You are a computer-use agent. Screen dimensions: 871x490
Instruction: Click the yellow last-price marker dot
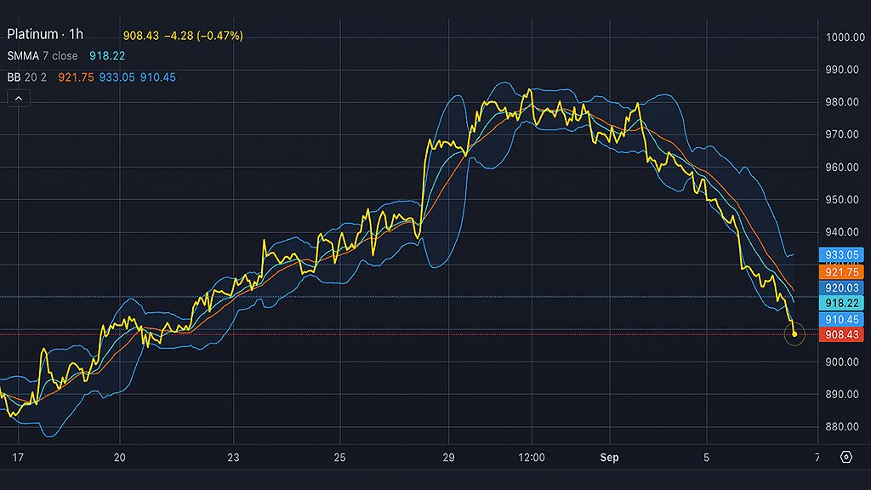tap(794, 333)
